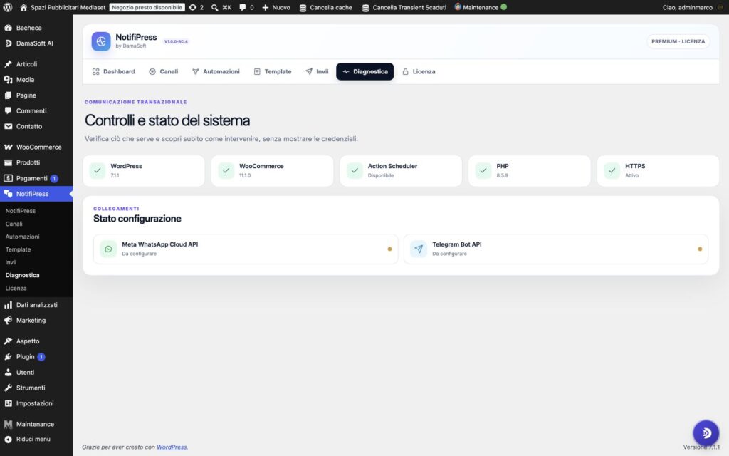Click the PHP check status icon
Image resolution: width=729 pixels, height=456 pixels.
pos(483,171)
